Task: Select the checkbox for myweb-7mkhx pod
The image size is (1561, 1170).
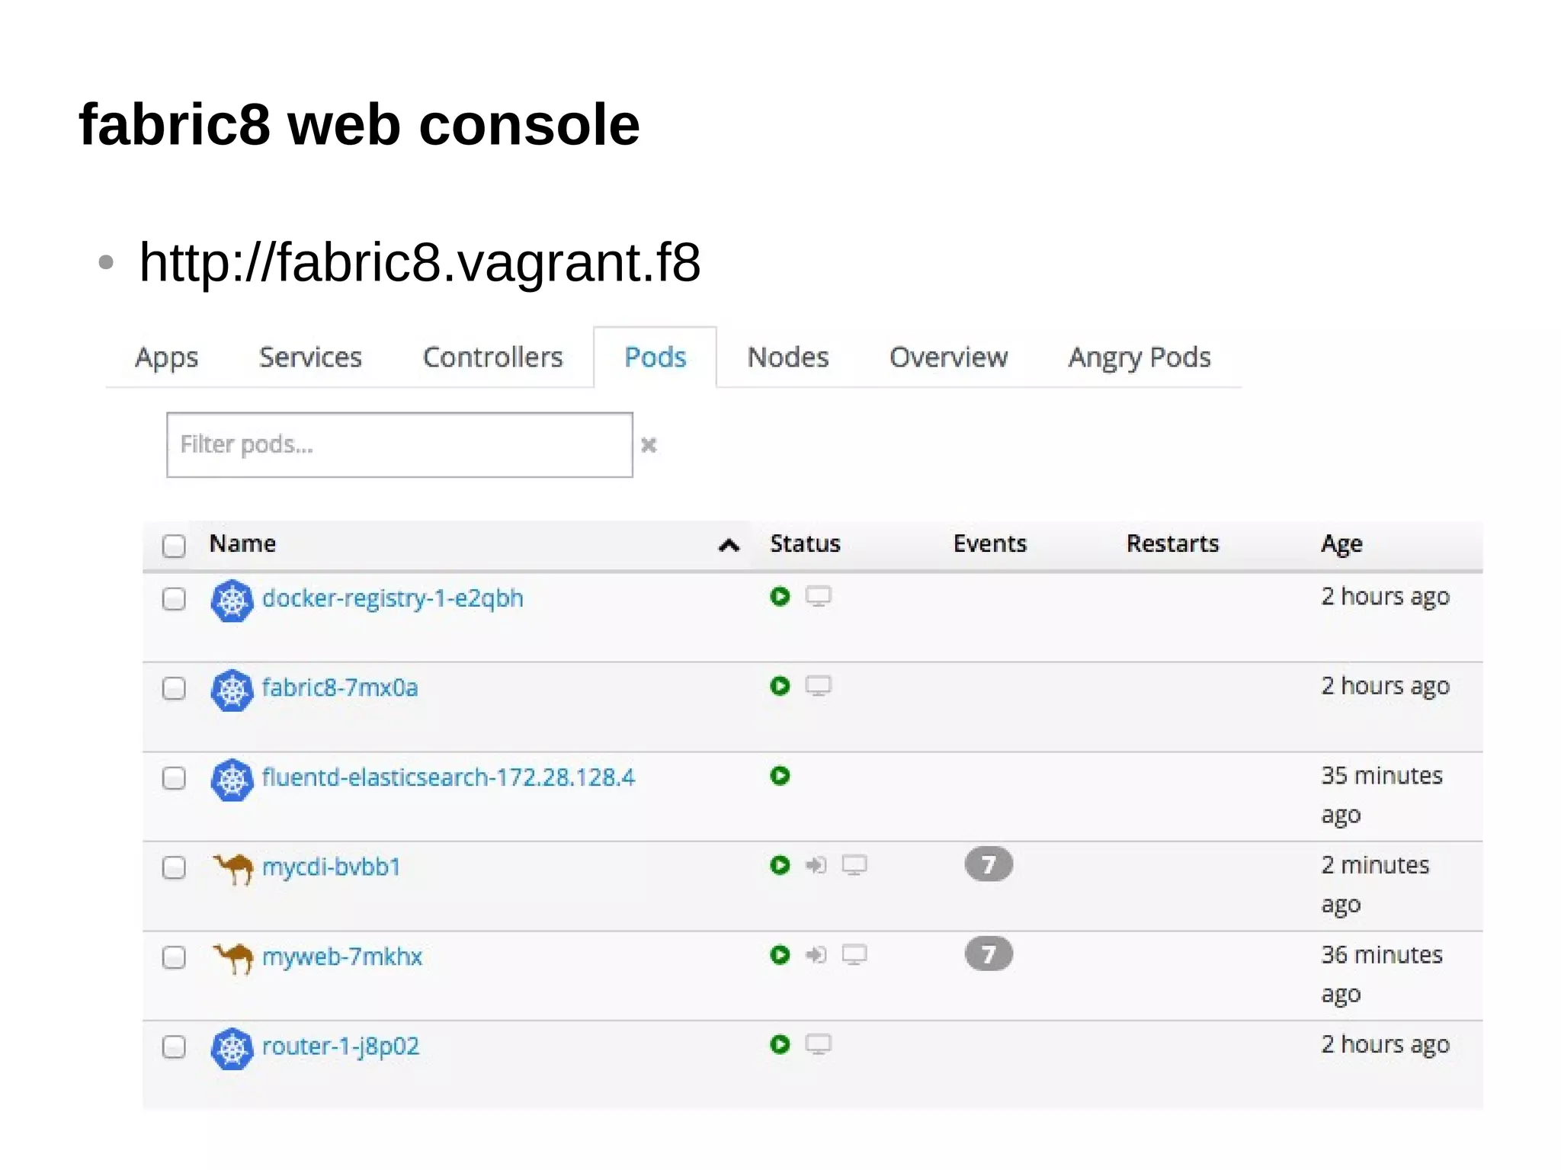Action: (174, 957)
